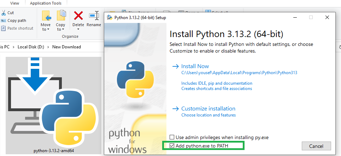
Task: Click the Copy path icon
Action: coord(4,20)
